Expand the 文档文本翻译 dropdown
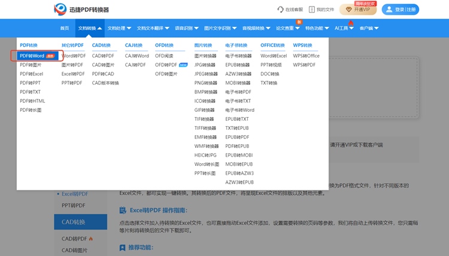Screen dimensions: 449x256 point(153,28)
